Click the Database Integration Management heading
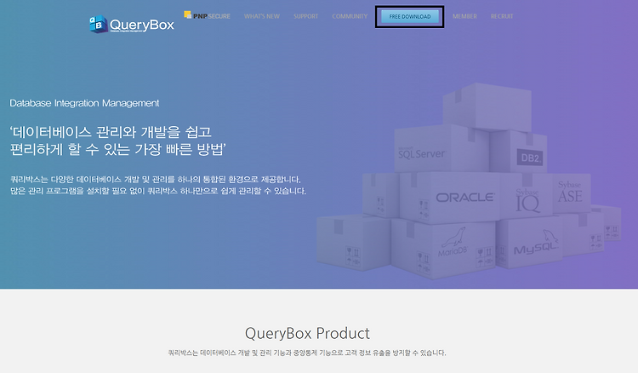The width and height of the screenshot is (638, 373). (x=84, y=103)
